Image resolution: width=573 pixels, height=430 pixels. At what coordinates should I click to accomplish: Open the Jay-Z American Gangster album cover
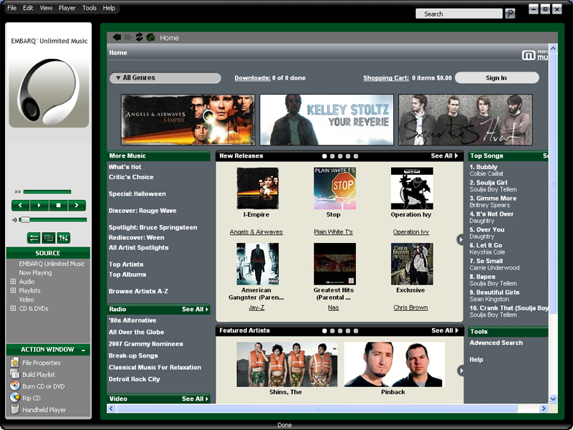(x=258, y=264)
